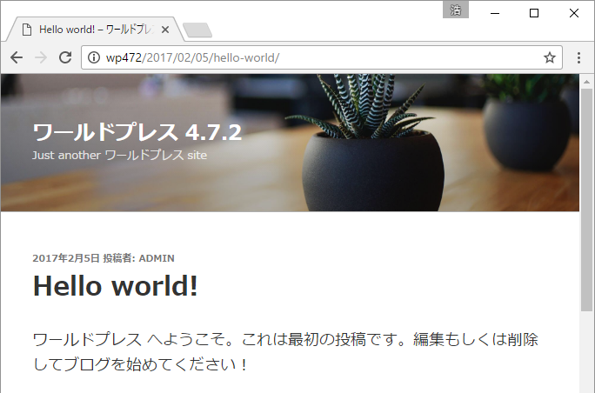The height and width of the screenshot is (393, 595).
Task: Click the Hello world! post heading
Action: coord(116,286)
